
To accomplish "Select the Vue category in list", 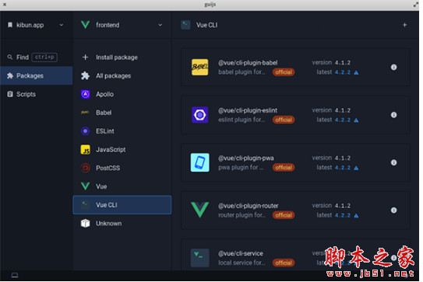I will coord(122,186).
